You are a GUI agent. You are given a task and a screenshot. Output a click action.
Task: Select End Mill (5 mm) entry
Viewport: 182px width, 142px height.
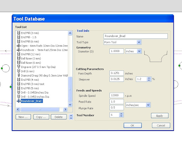(x=30, y=88)
